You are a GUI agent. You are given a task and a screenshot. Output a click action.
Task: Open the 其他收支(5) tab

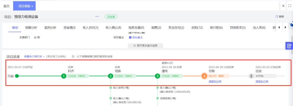(x=238, y=28)
